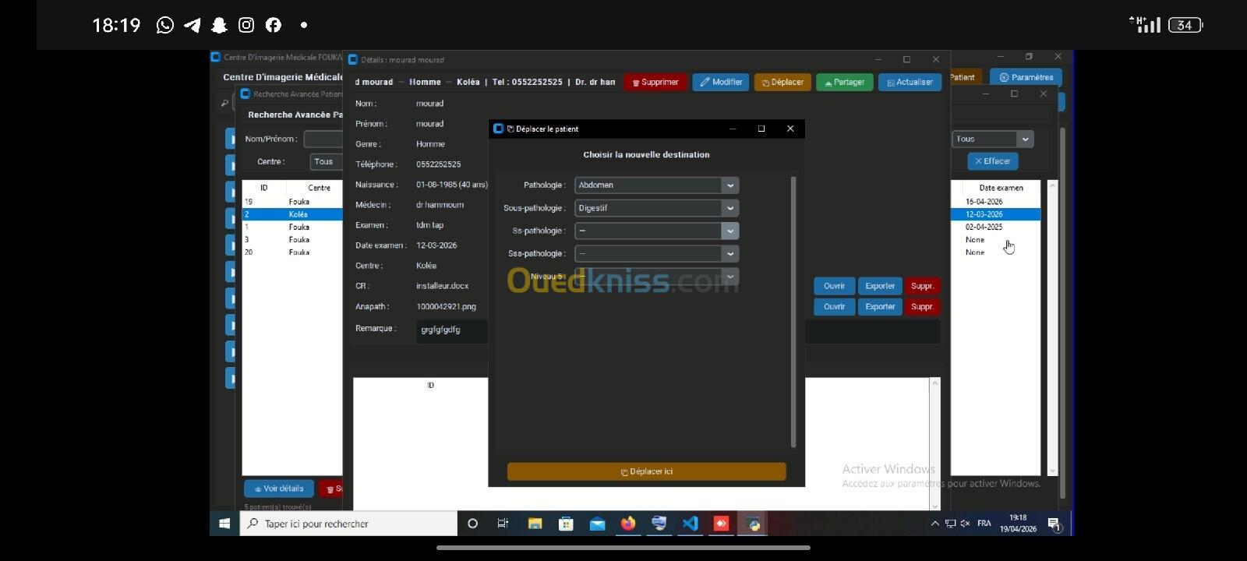Click Exporter for the CR file installeur.docx
The width and height of the screenshot is (1247, 561).
pyautogui.click(x=880, y=286)
